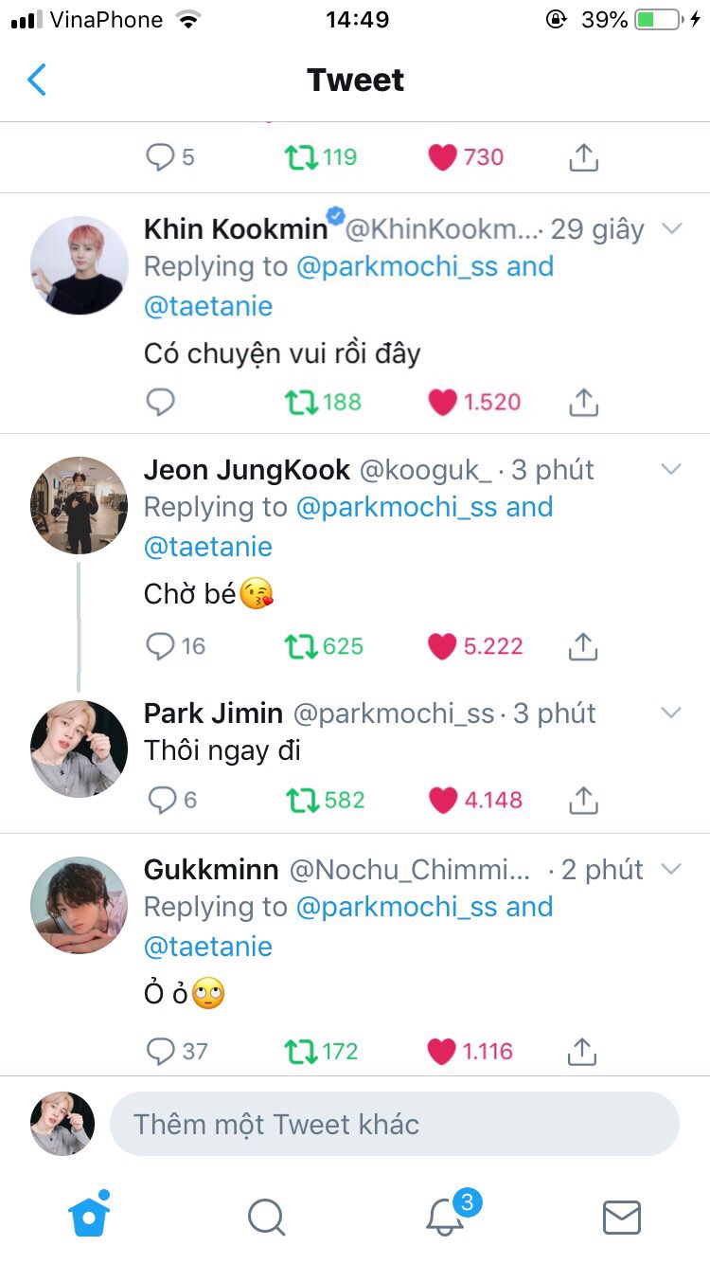
Task: Open Gukkminn tweet options chevron
Action: (x=671, y=870)
